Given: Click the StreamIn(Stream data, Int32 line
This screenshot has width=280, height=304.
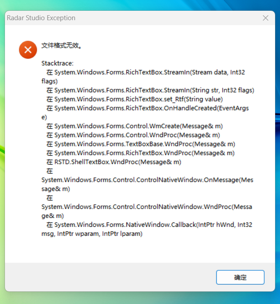Looking at the screenshot, I should coord(146,72).
